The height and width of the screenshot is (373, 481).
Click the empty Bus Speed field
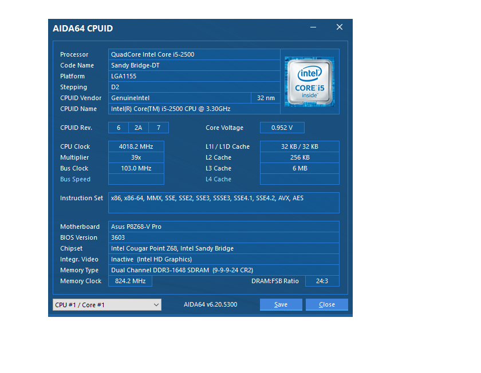coord(136,179)
